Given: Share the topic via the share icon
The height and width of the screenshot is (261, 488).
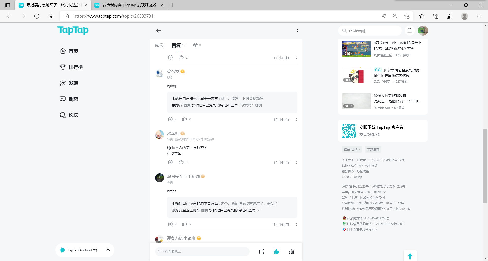Looking at the screenshot, I should point(262,252).
